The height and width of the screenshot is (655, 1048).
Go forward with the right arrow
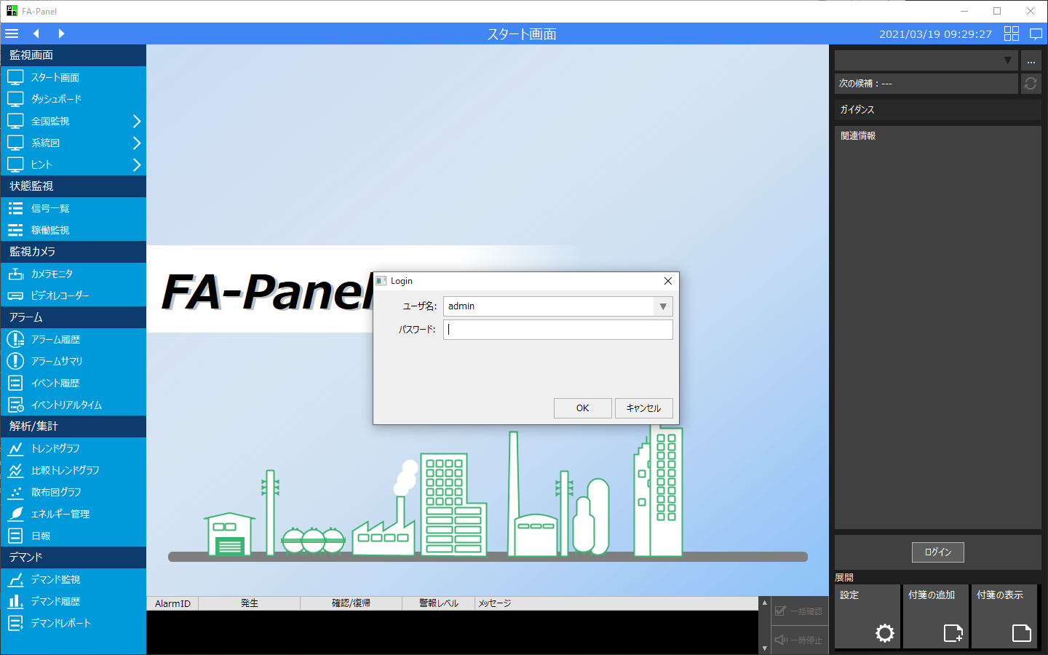pos(61,33)
